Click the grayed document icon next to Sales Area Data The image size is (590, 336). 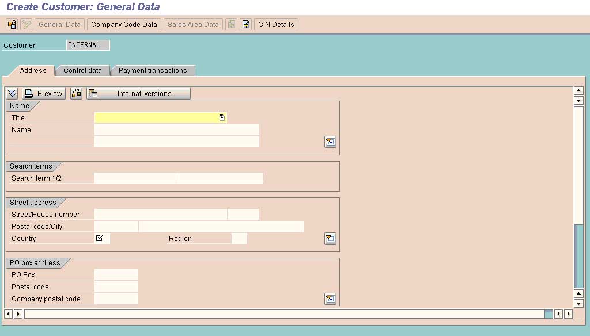click(232, 24)
